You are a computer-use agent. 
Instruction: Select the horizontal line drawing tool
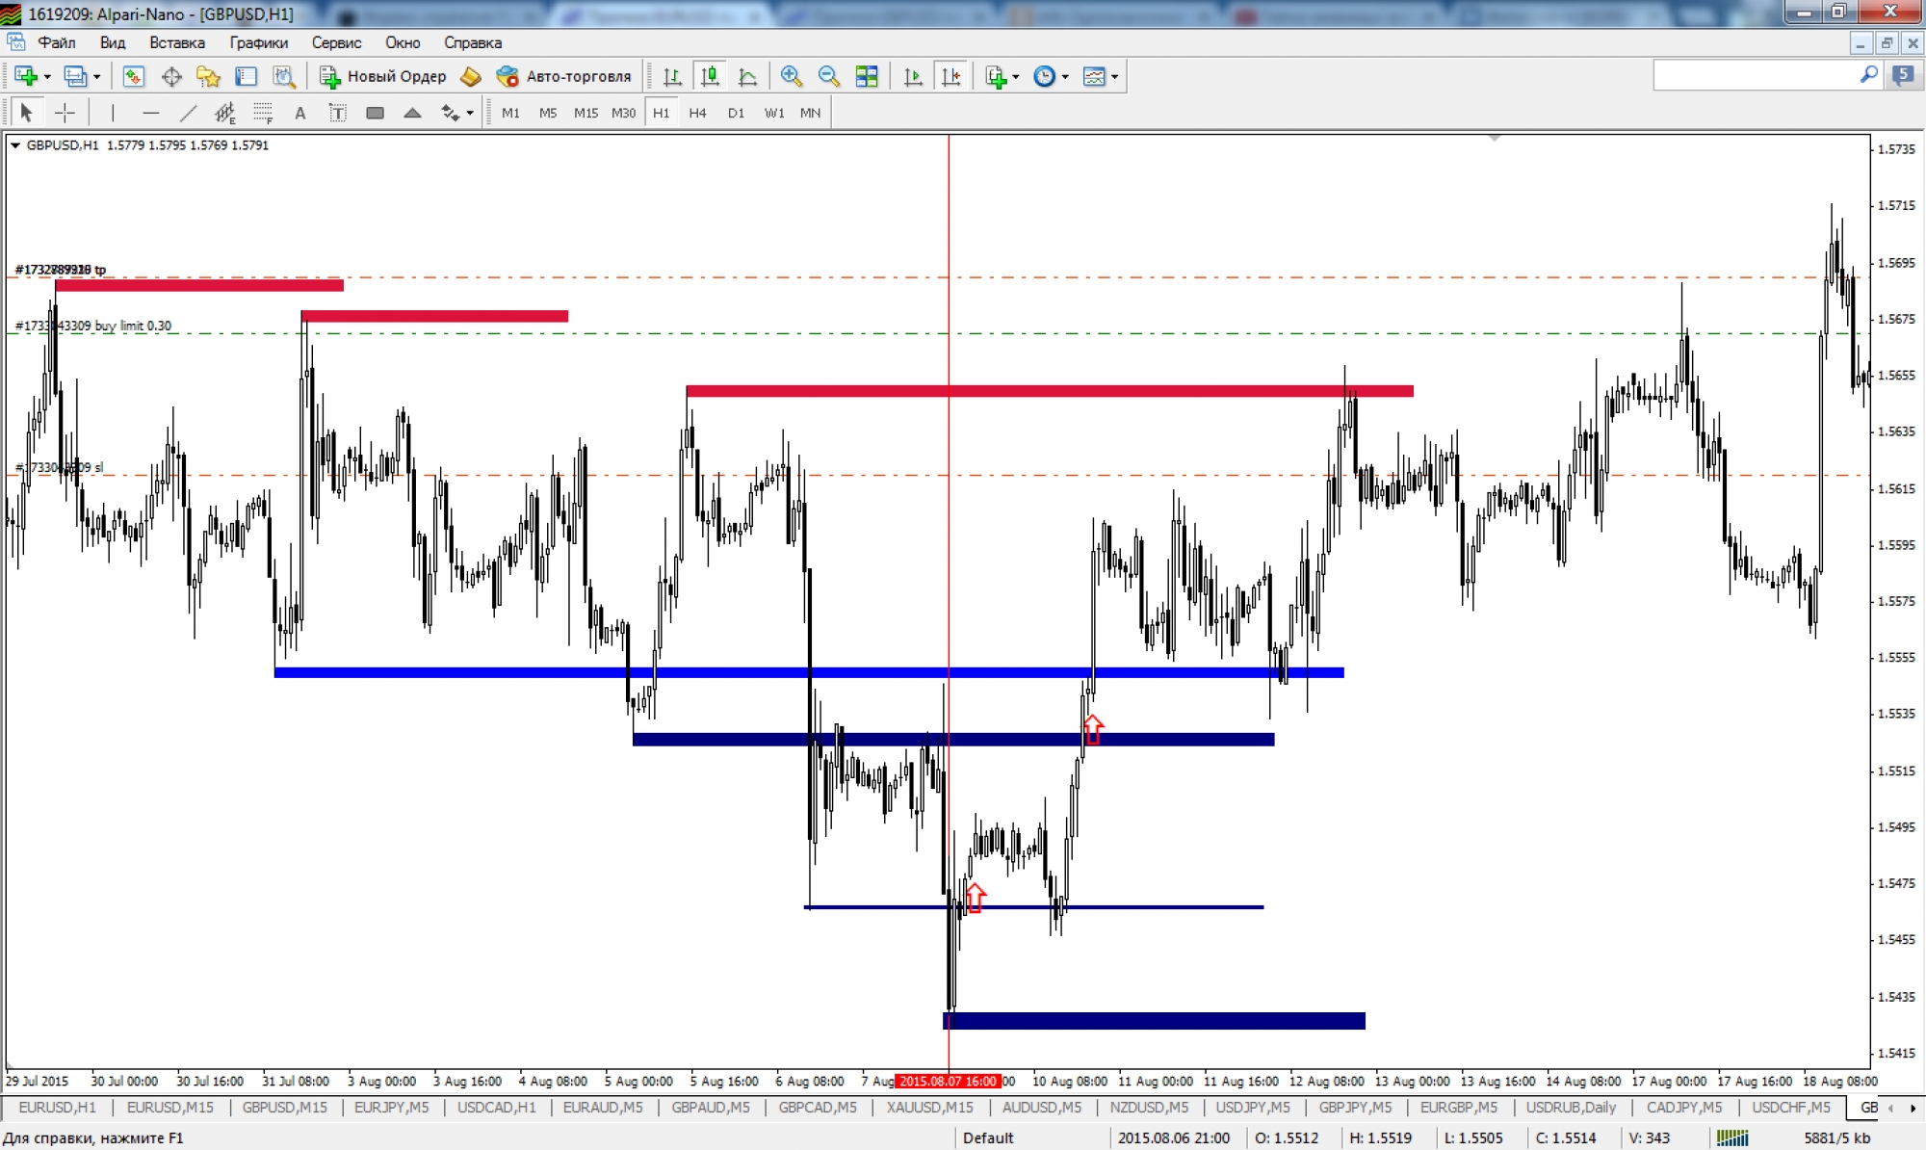(x=150, y=113)
